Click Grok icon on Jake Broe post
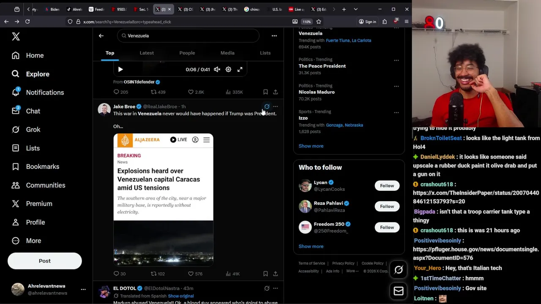 tap(267, 107)
